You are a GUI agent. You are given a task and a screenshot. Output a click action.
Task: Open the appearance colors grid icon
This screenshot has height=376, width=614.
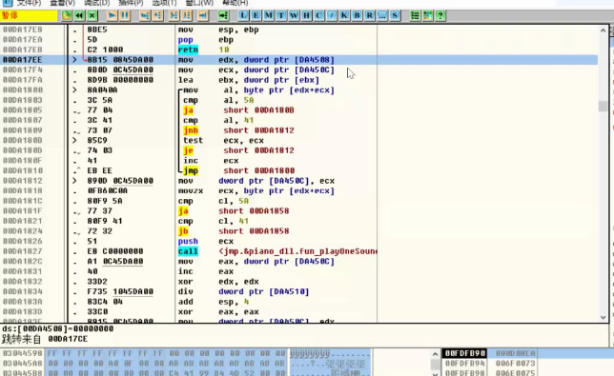click(x=427, y=15)
